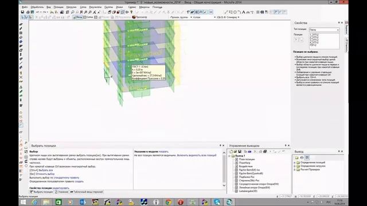This screenshot has height=206, width=367.
Task: Open the Макросы menu
Action: 144,7
